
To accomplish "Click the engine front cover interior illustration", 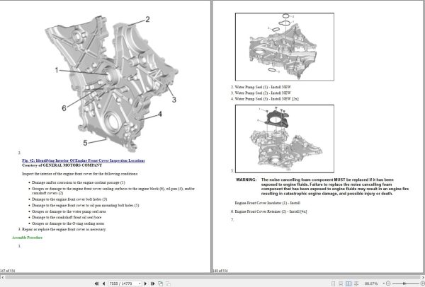I will [111, 85].
